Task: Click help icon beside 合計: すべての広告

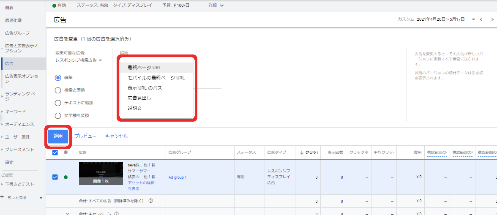Action: pos(150,201)
